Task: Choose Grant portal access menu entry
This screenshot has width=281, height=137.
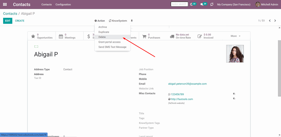Action: (112, 42)
